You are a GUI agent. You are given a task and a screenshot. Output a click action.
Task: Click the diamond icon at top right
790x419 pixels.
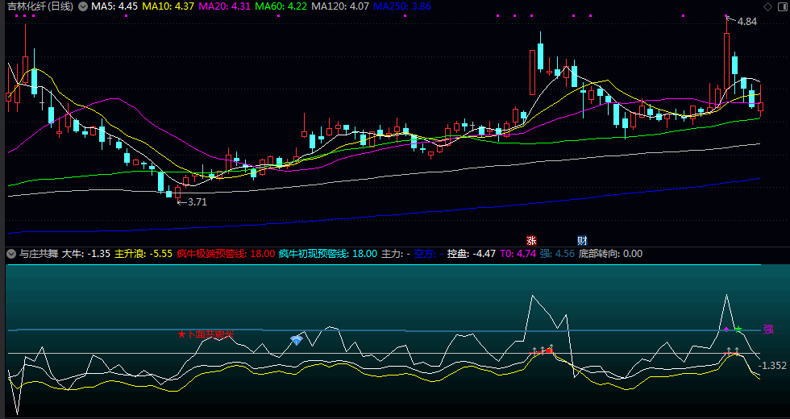766,6
